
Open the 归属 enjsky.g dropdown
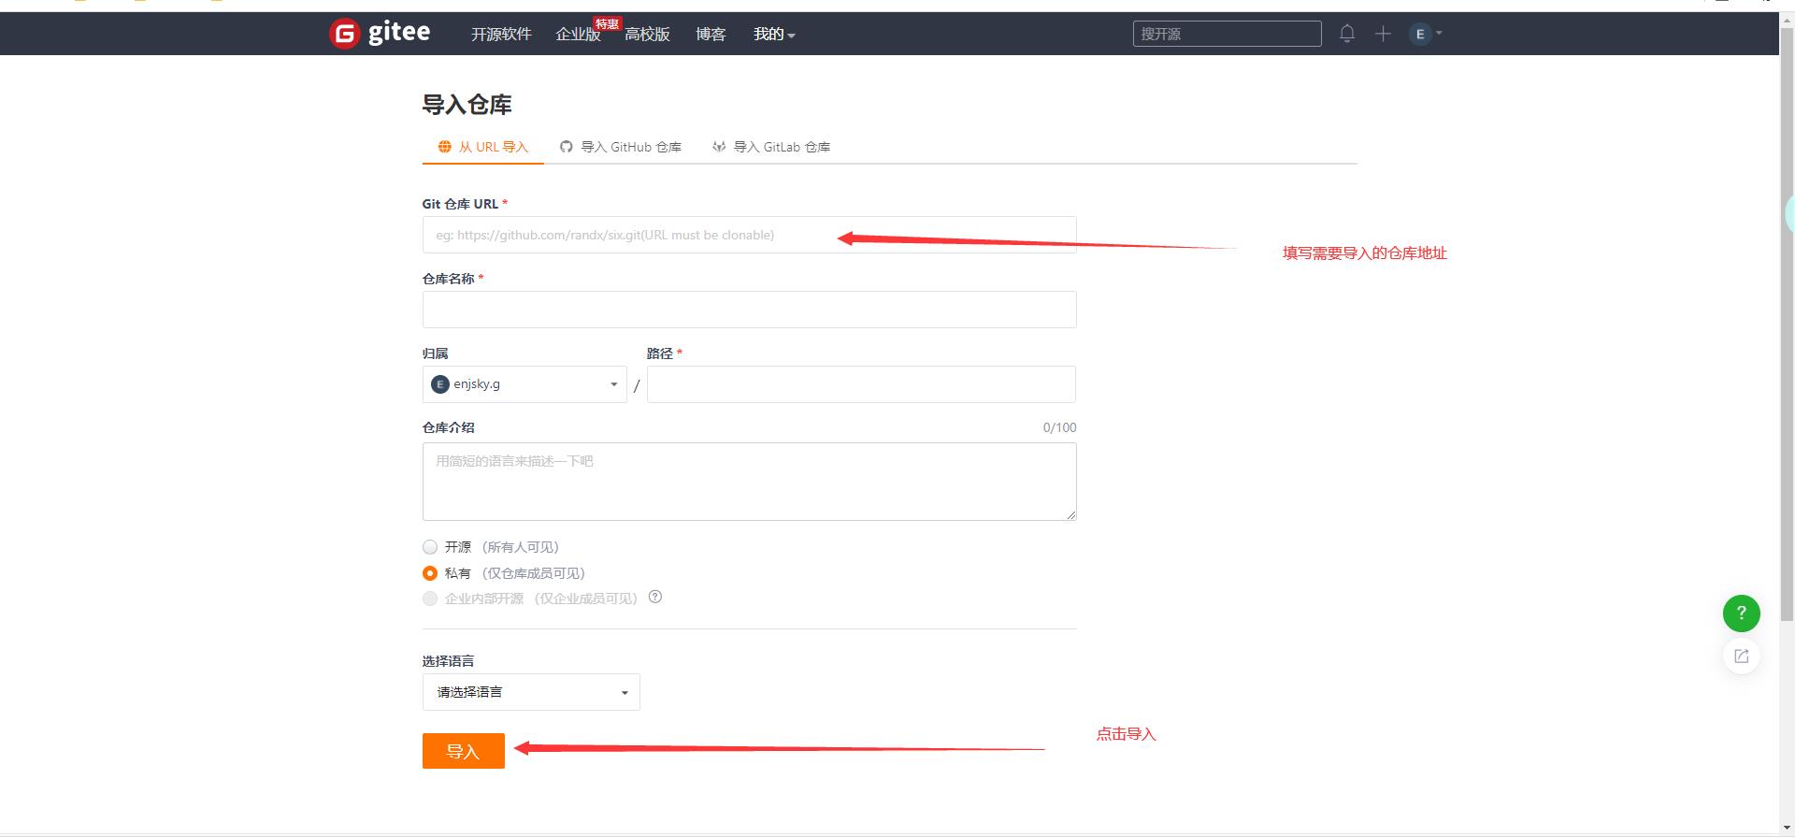tap(524, 384)
